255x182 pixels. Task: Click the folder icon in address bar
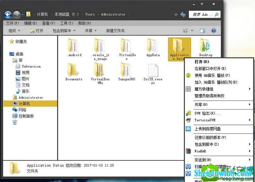(x=28, y=14)
